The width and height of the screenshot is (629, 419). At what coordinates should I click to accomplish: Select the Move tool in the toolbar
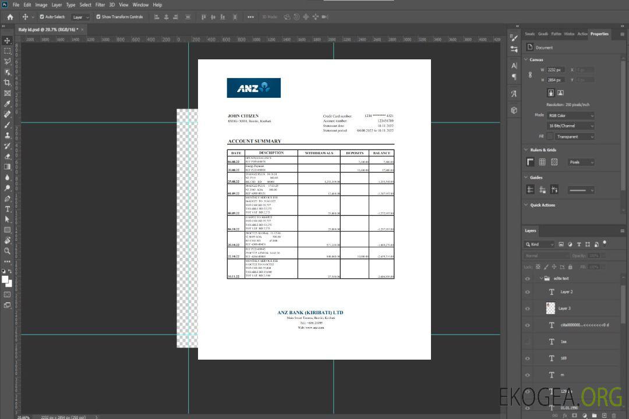click(7, 41)
